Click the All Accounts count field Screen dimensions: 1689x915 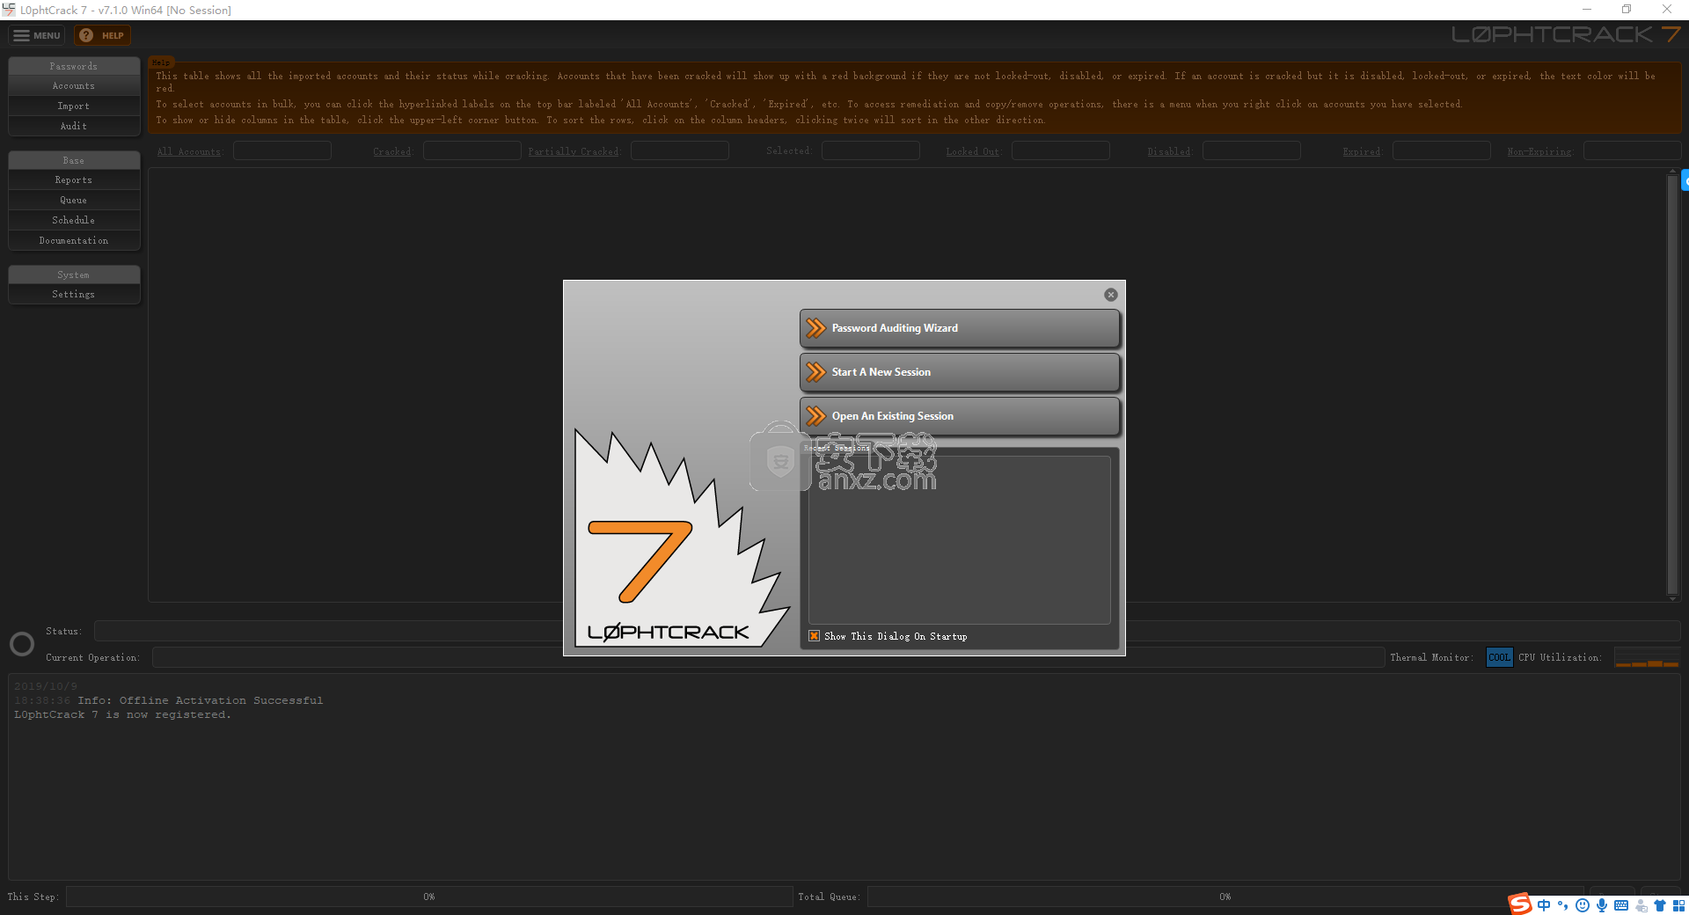point(282,151)
